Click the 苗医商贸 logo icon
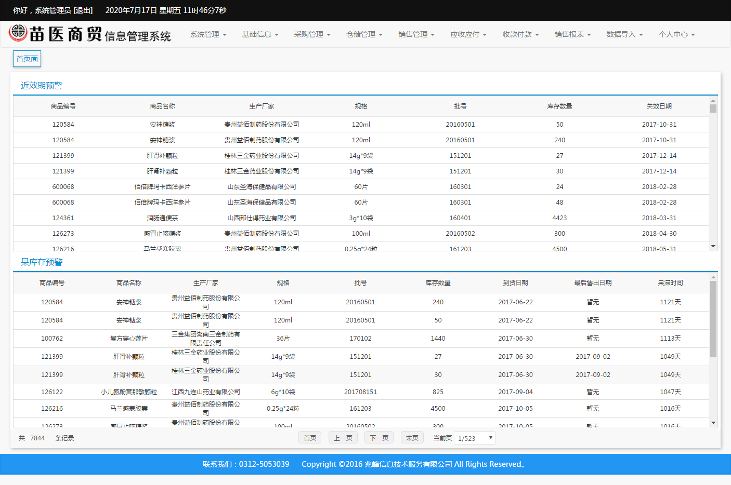The width and height of the screenshot is (731, 485). [18, 33]
